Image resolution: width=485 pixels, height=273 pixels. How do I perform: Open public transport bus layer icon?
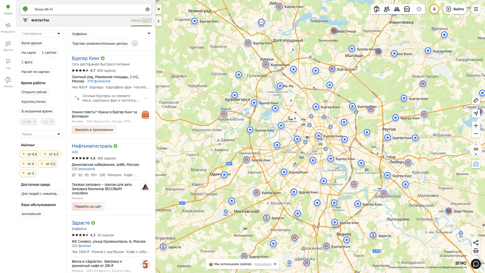click(407, 9)
